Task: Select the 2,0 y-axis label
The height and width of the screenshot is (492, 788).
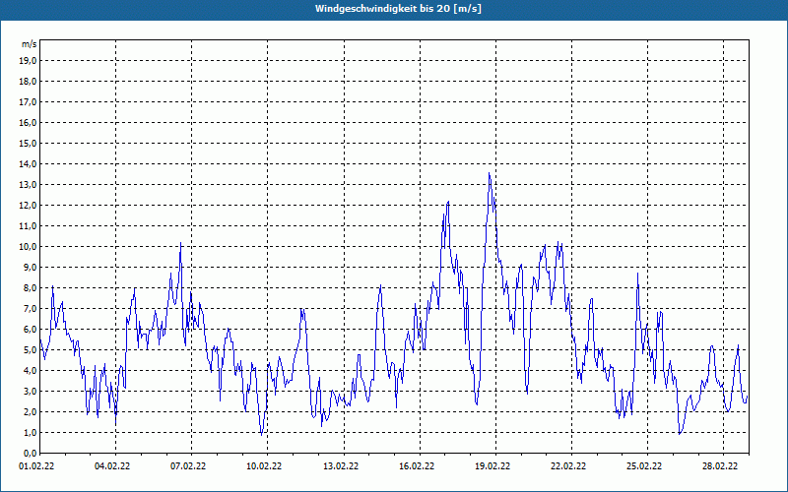Action: pyautogui.click(x=30, y=412)
